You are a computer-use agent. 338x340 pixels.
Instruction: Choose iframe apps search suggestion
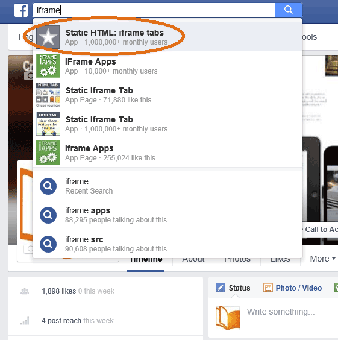[x=167, y=215]
